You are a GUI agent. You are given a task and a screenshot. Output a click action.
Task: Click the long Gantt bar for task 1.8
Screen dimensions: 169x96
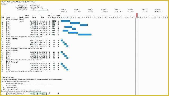[x=84, y=35]
